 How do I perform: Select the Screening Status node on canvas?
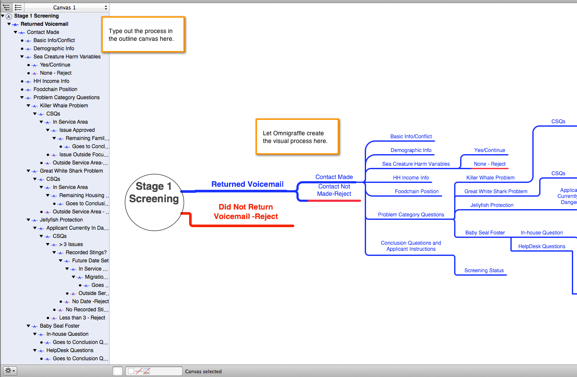pyautogui.click(x=484, y=271)
